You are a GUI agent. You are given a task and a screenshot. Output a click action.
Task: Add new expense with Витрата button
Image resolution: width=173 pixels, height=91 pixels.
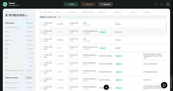coord(88,4)
